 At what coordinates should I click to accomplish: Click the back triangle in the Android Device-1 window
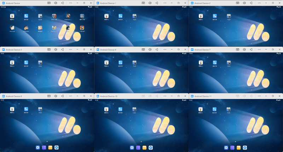click(x=157, y=3)
